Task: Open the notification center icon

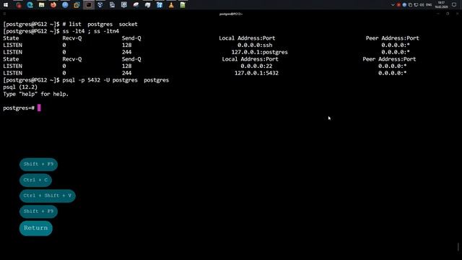Action: [454, 5]
